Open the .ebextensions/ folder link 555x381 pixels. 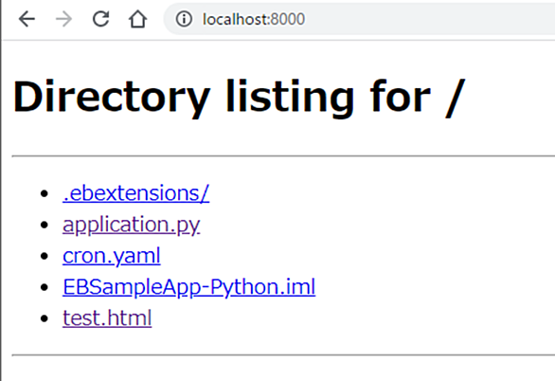point(136,193)
